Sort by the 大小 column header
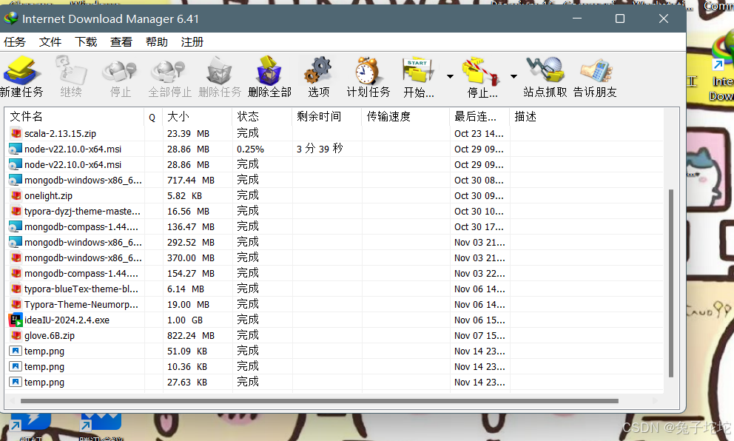Image resolution: width=734 pixels, height=441 pixels. pos(197,117)
